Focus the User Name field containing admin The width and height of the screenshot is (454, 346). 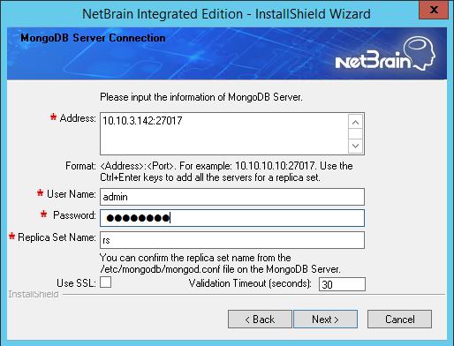(232, 197)
